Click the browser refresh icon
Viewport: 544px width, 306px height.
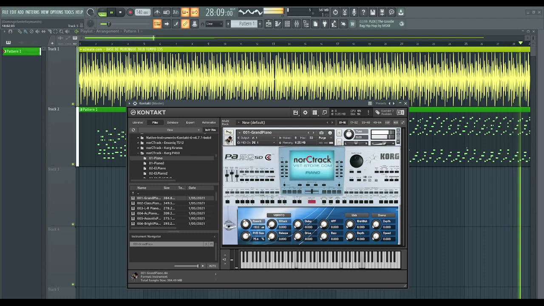133,130
